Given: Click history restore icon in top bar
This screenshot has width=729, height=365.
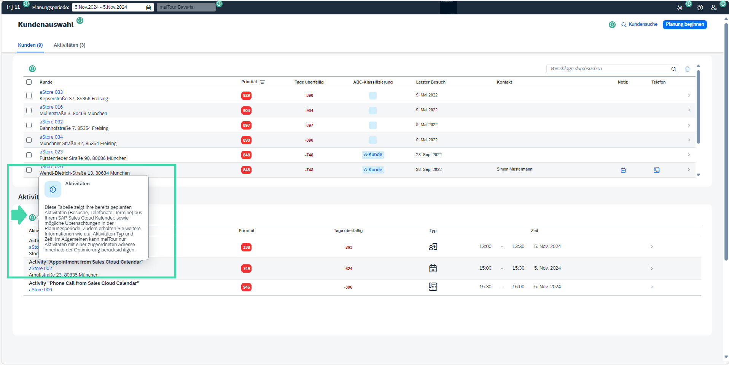Looking at the screenshot, I should (x=680, y=8).
